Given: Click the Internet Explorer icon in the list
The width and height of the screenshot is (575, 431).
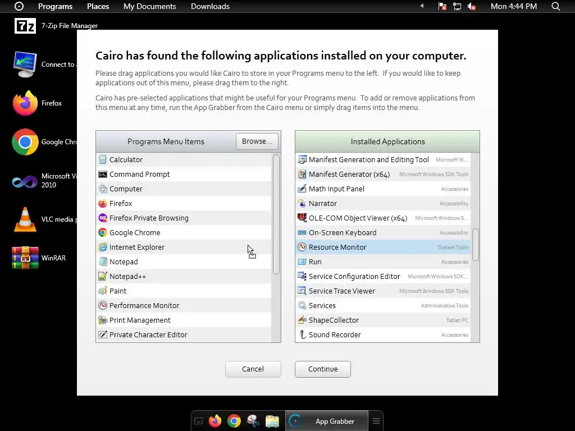Looking at the screenshot, I should 103,247.
